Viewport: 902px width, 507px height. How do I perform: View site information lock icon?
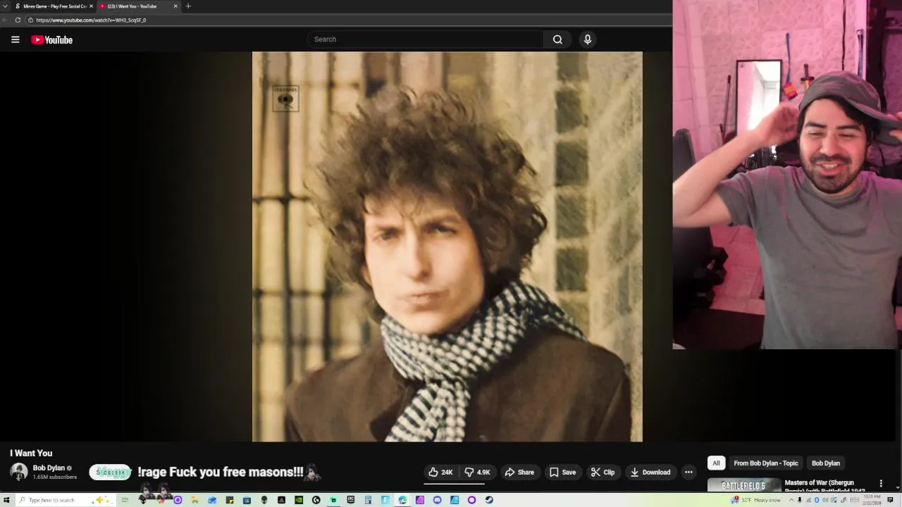pos(30,20)
